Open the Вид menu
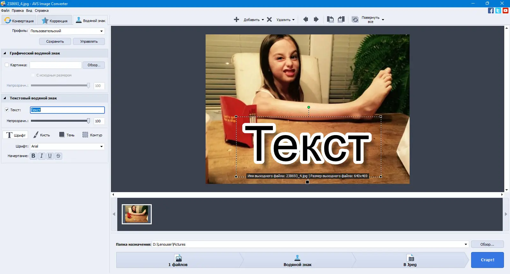 tap(29, 11)
